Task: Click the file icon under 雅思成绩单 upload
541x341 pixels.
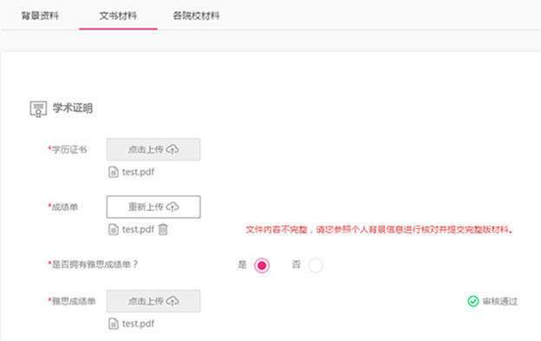Action: click(114, 324)
